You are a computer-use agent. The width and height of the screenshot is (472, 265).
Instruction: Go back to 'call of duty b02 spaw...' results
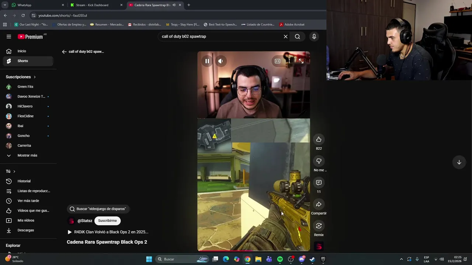pyautogui.click(x=64, y=52)
